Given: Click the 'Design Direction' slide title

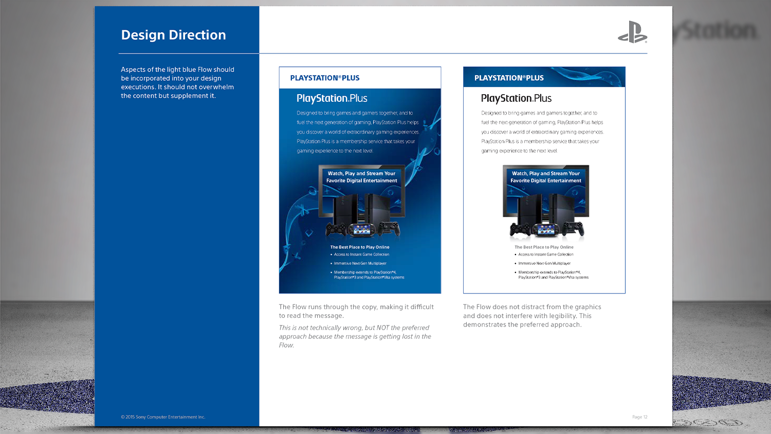Looking at the screenshot, I should coord(173,35).
